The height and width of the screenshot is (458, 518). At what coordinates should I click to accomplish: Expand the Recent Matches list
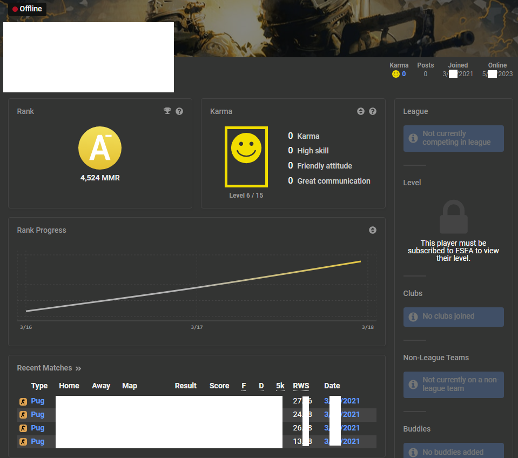78,368
